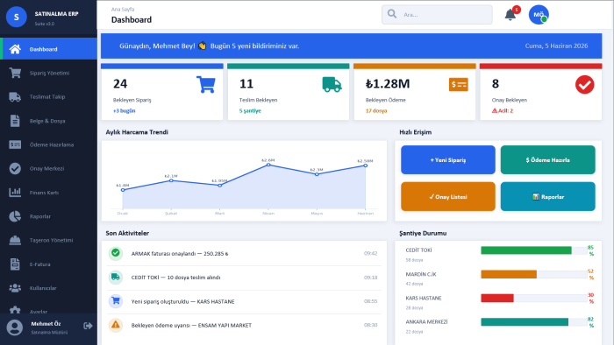Click the Taşeron Yönetimi label
The height and width of the screenshot is (345, 614).
pyautogui.click(x=51, y=240)
